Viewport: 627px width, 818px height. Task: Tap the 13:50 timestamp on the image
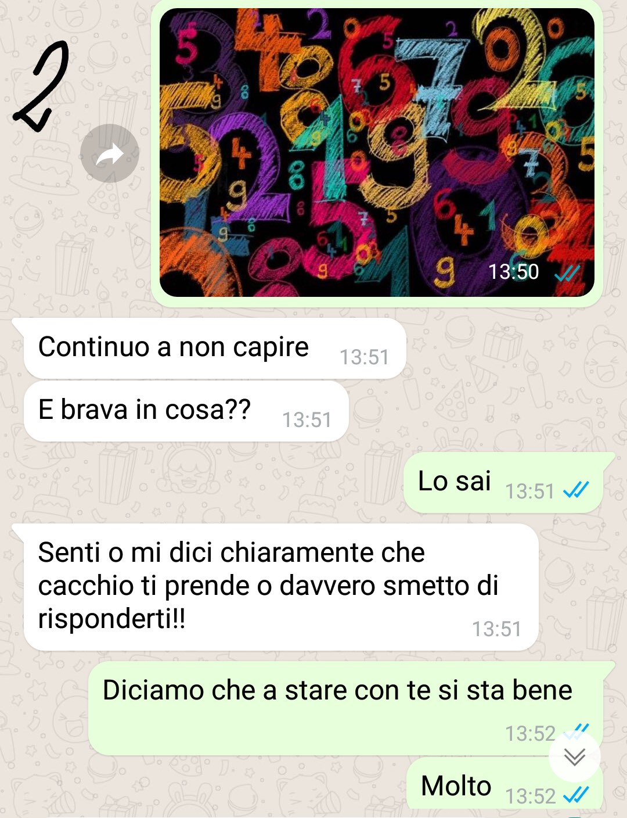(x=514, y=272)
